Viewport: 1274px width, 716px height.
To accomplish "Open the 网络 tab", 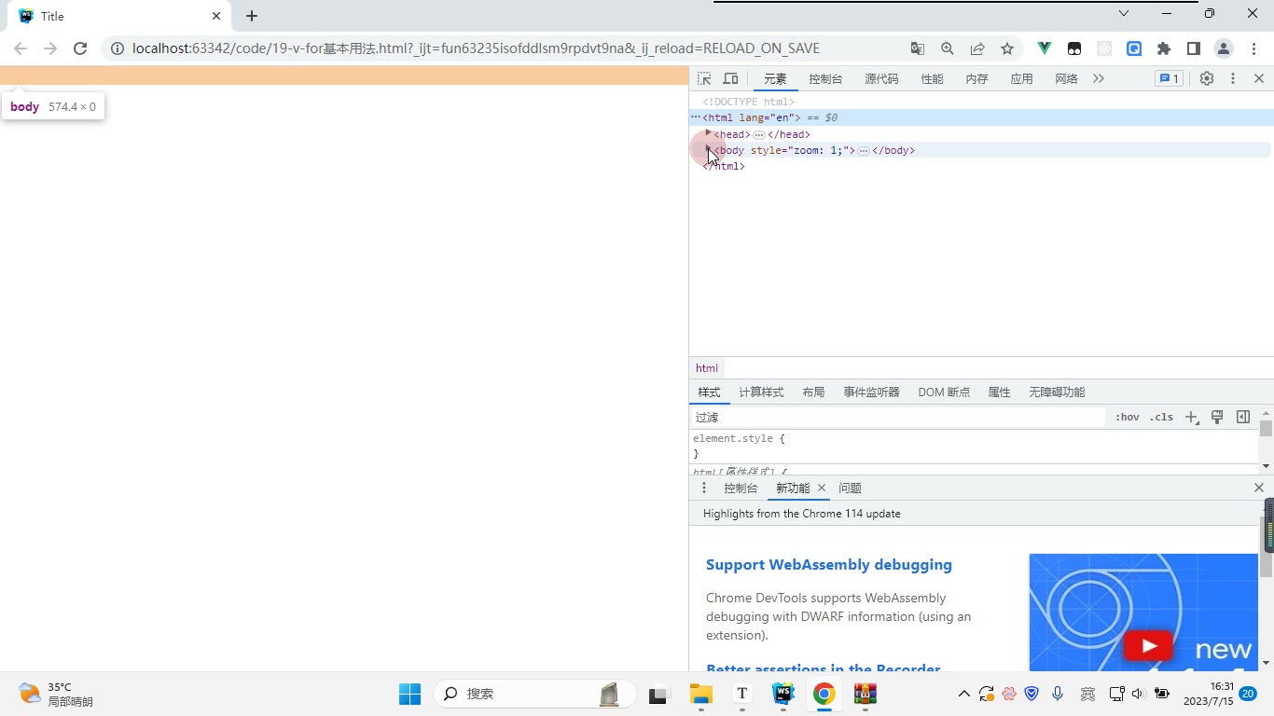I will (1066, 79).
